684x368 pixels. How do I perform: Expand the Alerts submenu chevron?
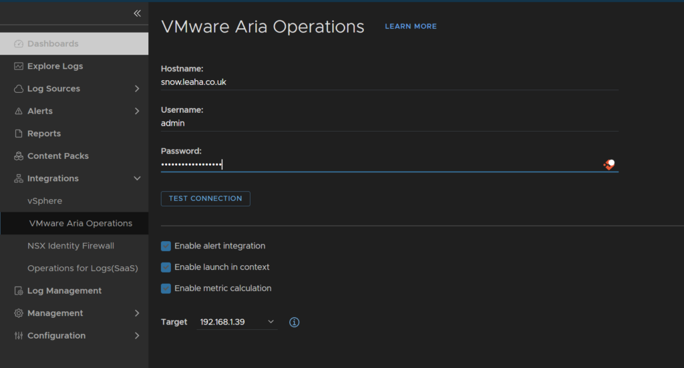pyautogui.click(x=137, y=111)
